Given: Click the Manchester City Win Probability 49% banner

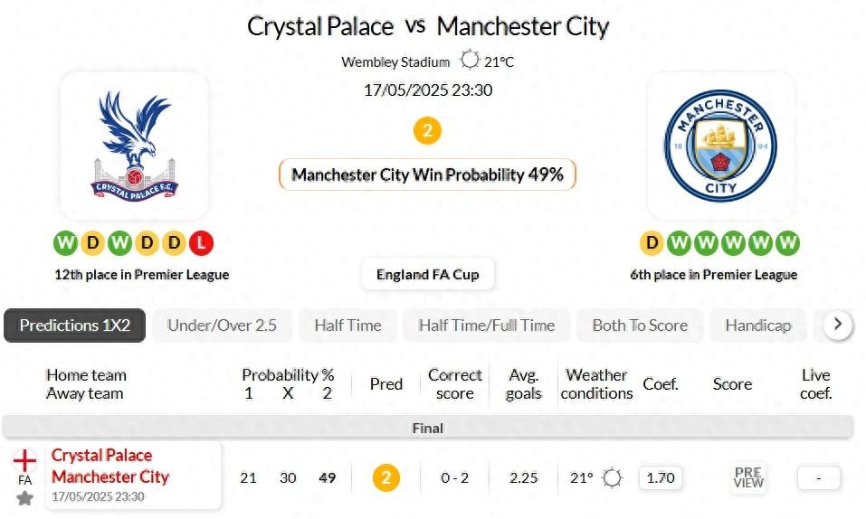Looking at the screenshot, I should [x=427, y=175].
